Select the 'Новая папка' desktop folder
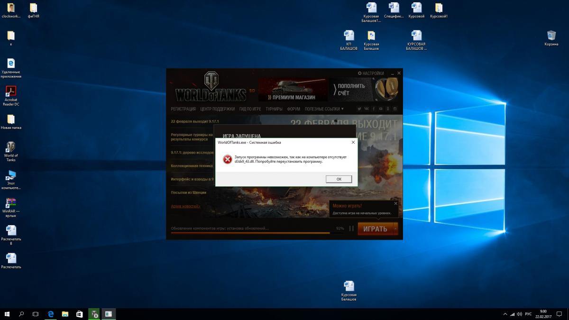 click(x=11, y=122)
